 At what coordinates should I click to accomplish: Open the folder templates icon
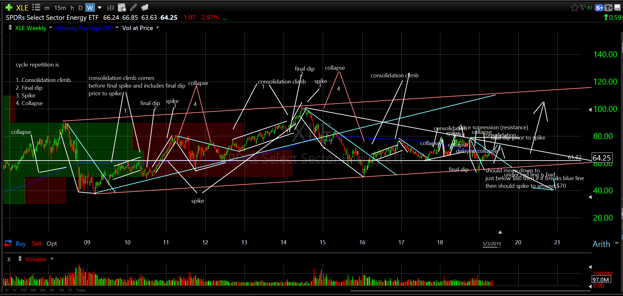pyautogui.click(x=145, y=8)
